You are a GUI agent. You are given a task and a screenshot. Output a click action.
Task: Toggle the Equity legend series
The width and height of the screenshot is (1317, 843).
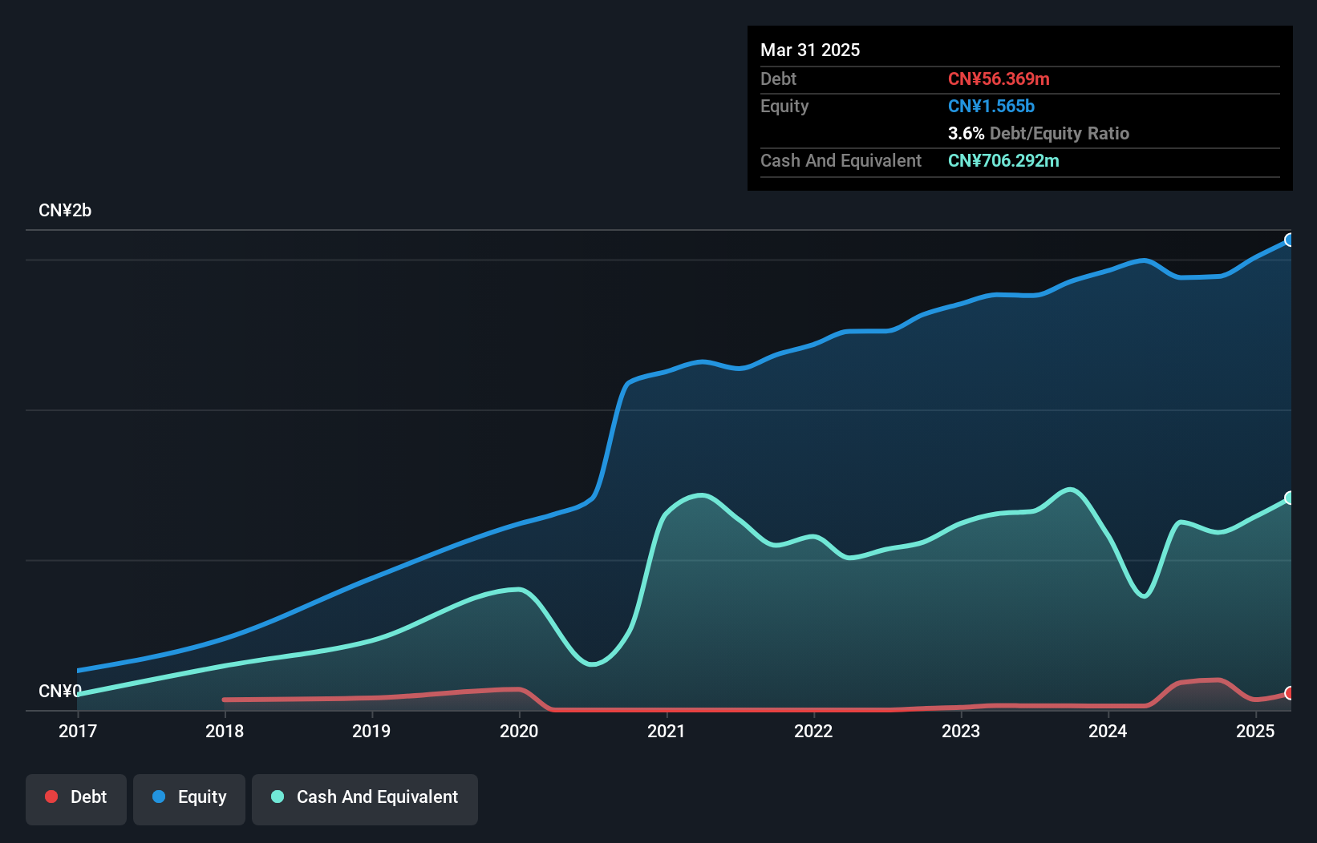tap(189, 799)
